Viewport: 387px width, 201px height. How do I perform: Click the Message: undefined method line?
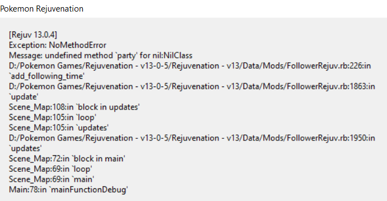[100, 56]
